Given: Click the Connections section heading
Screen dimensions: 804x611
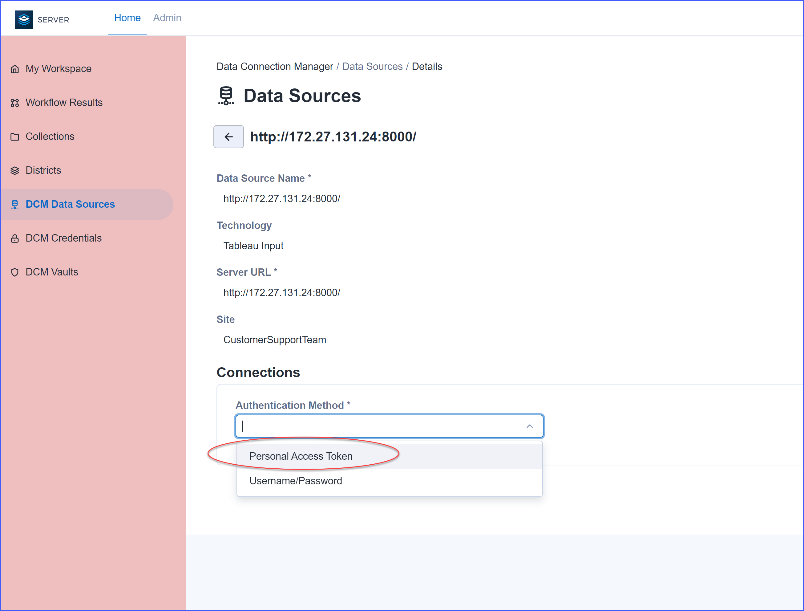Looking at the screenshot, I should [x=258, y=373].
